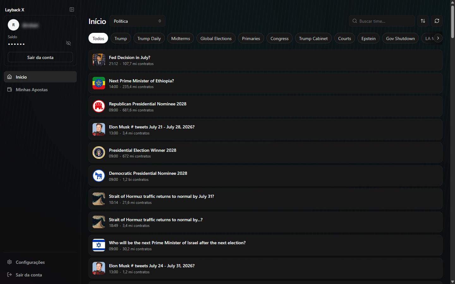
Task: Click the page vertical scrollbar thumb
Action: click(x=452, y=21)
